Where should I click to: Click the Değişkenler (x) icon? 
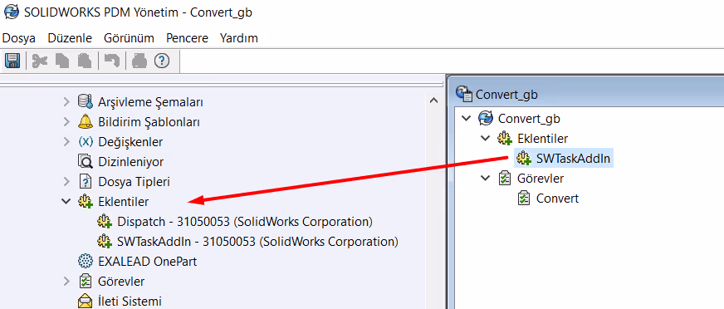86,142
